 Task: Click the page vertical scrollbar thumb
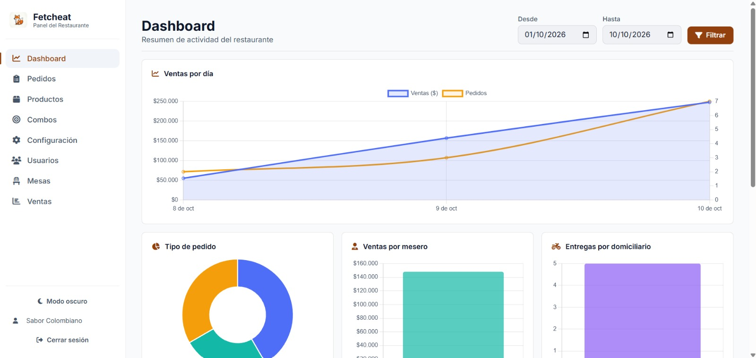pyautogui.click(x=753, y=97)
